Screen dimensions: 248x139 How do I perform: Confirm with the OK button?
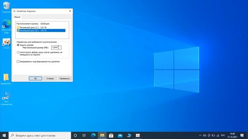35,78
